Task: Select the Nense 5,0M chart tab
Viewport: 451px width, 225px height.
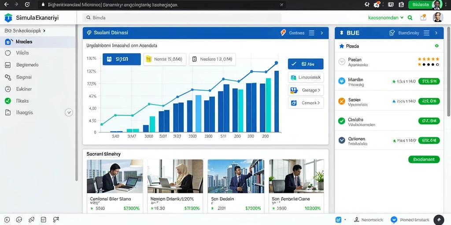Action: 165,59
